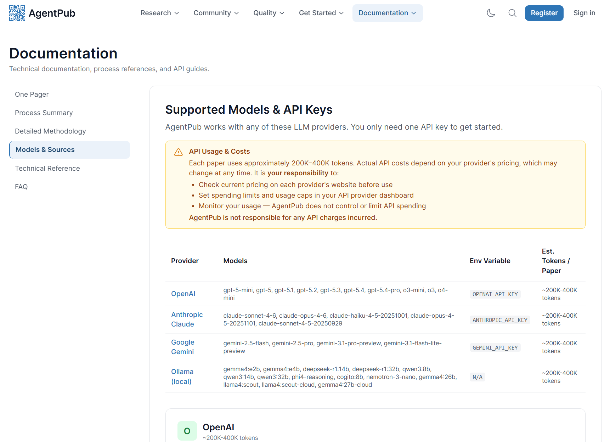Follow the Ollama (local) provider link

182,376
